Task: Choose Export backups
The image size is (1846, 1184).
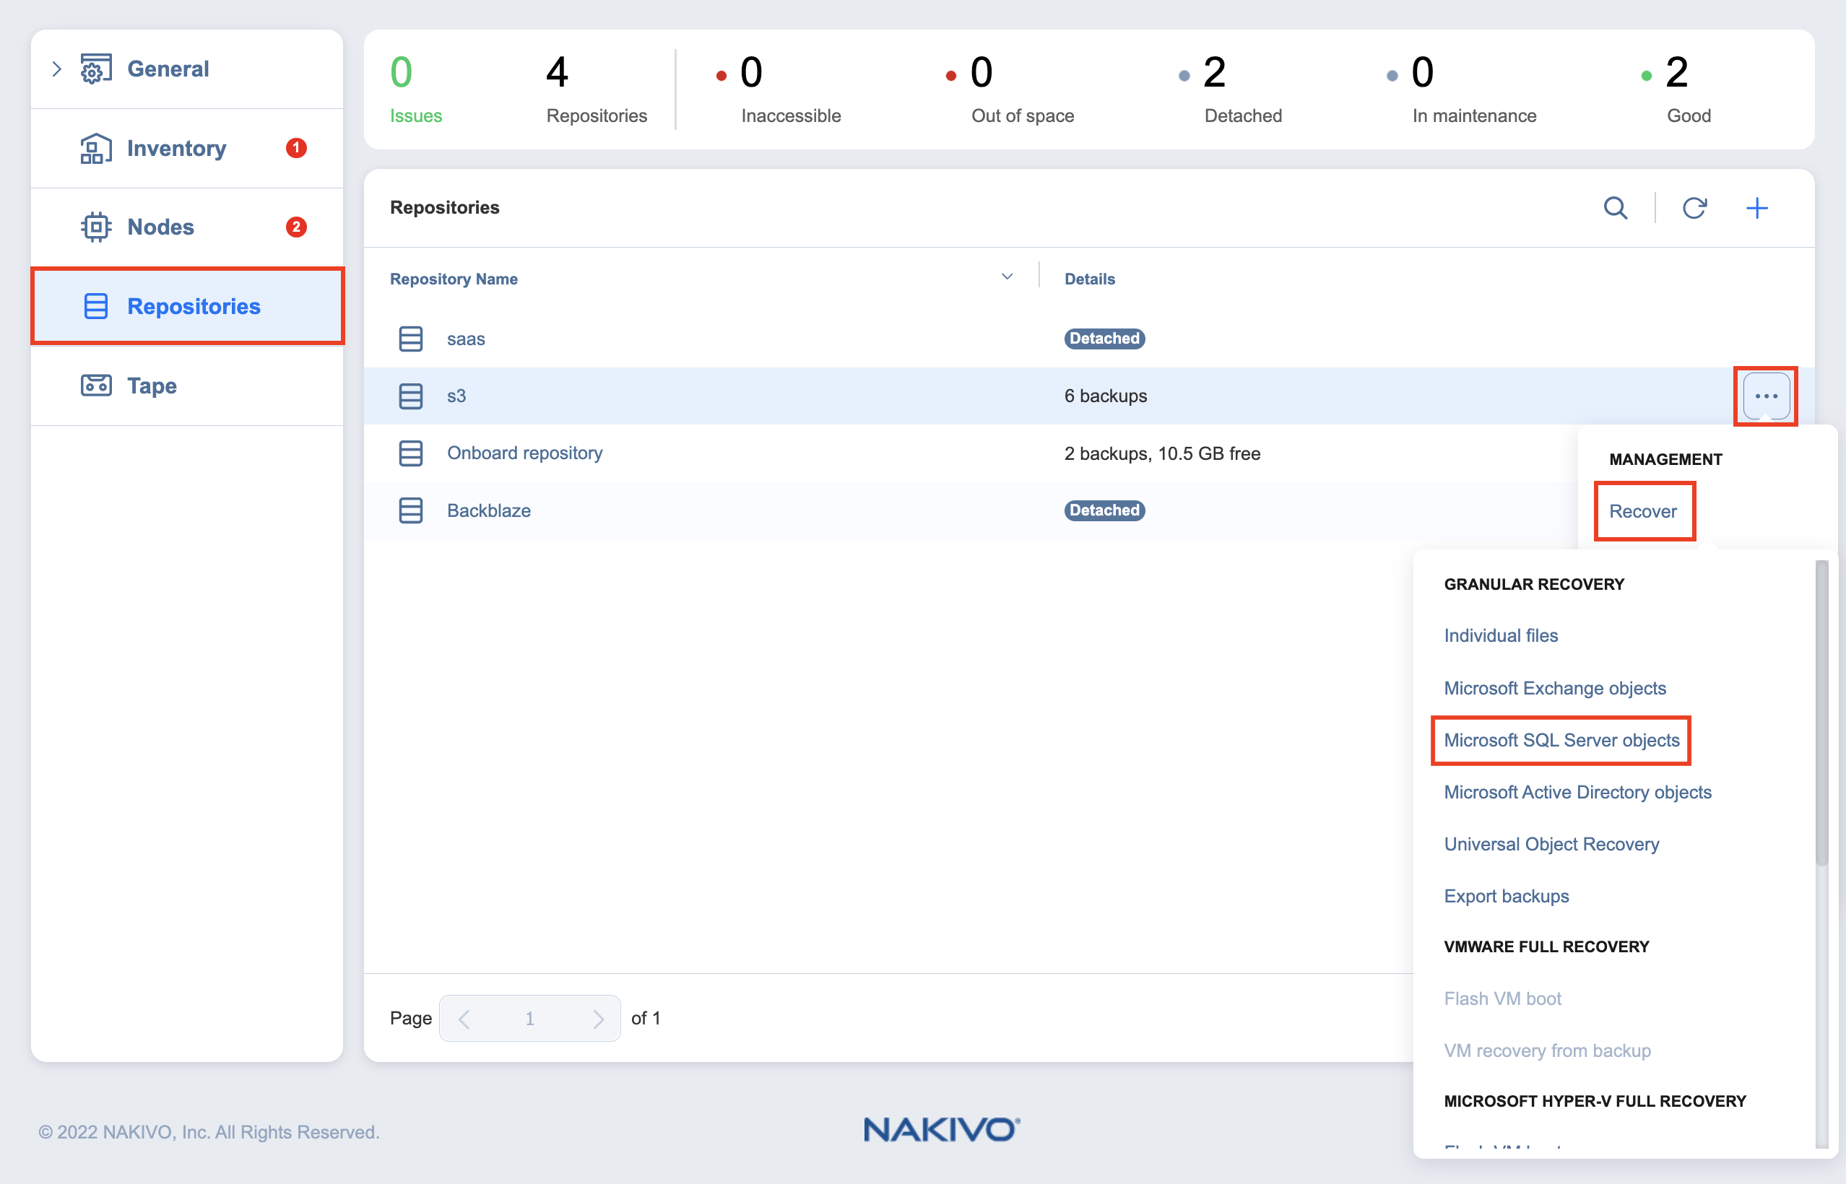Action: pos(1506,897)
